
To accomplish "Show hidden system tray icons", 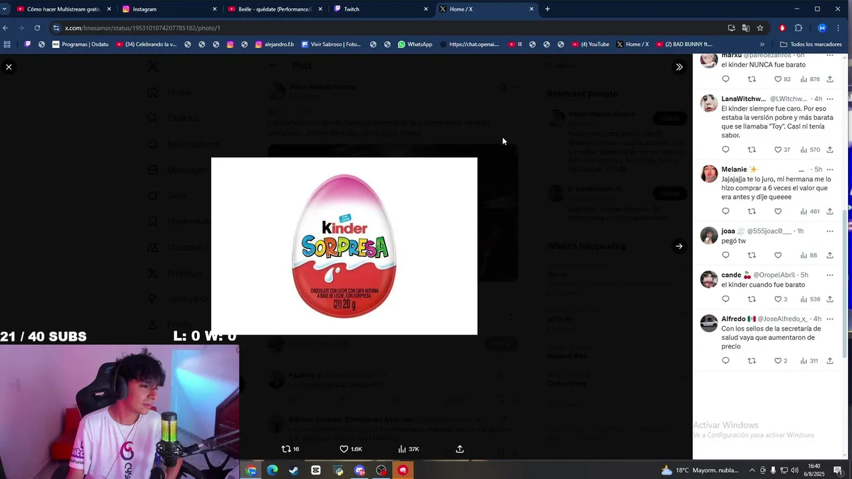I will 752,470.
